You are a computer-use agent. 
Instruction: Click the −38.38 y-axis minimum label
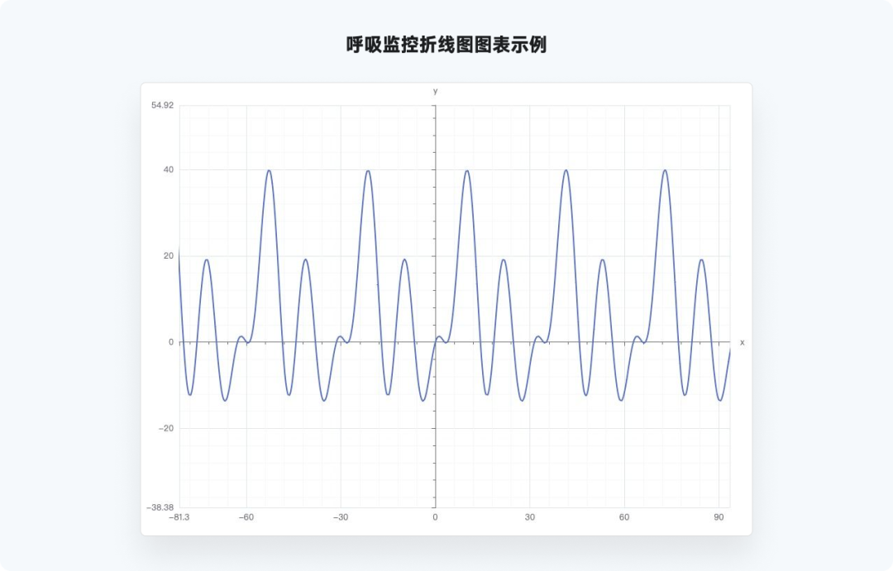coord(161,507)
